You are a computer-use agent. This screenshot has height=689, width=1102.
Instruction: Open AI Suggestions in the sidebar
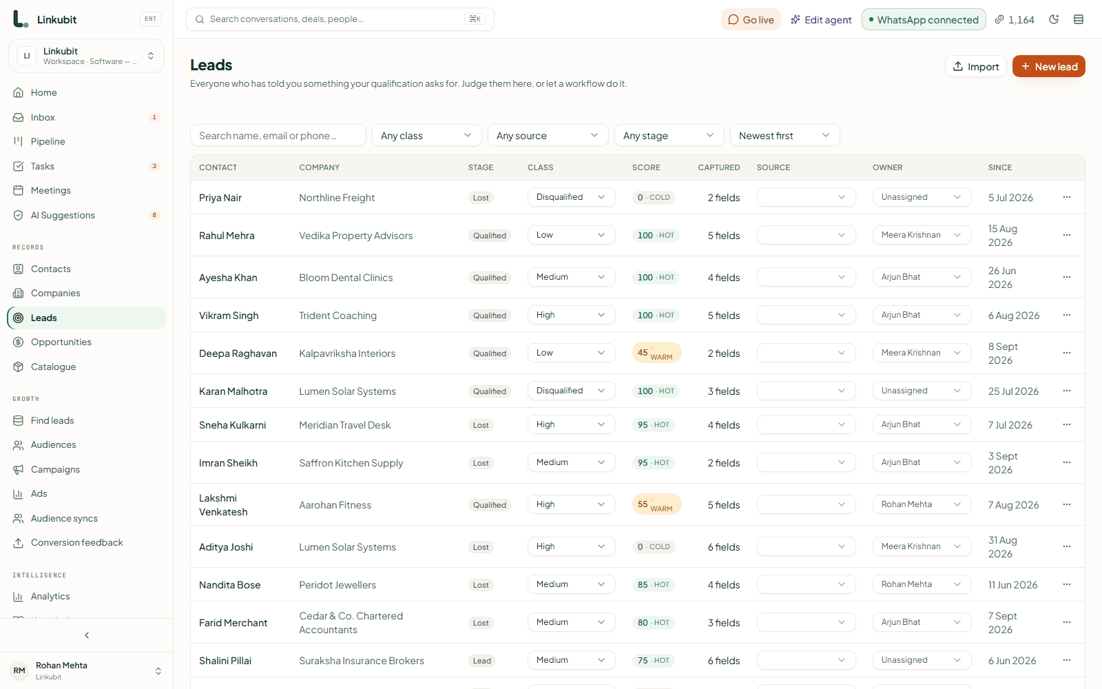(86, 215)
